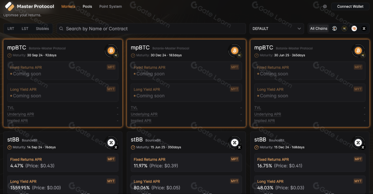Click the search magnifier icon
Image resolution: width=373 pixels, height=194 pixels.
tap(61, 29)
